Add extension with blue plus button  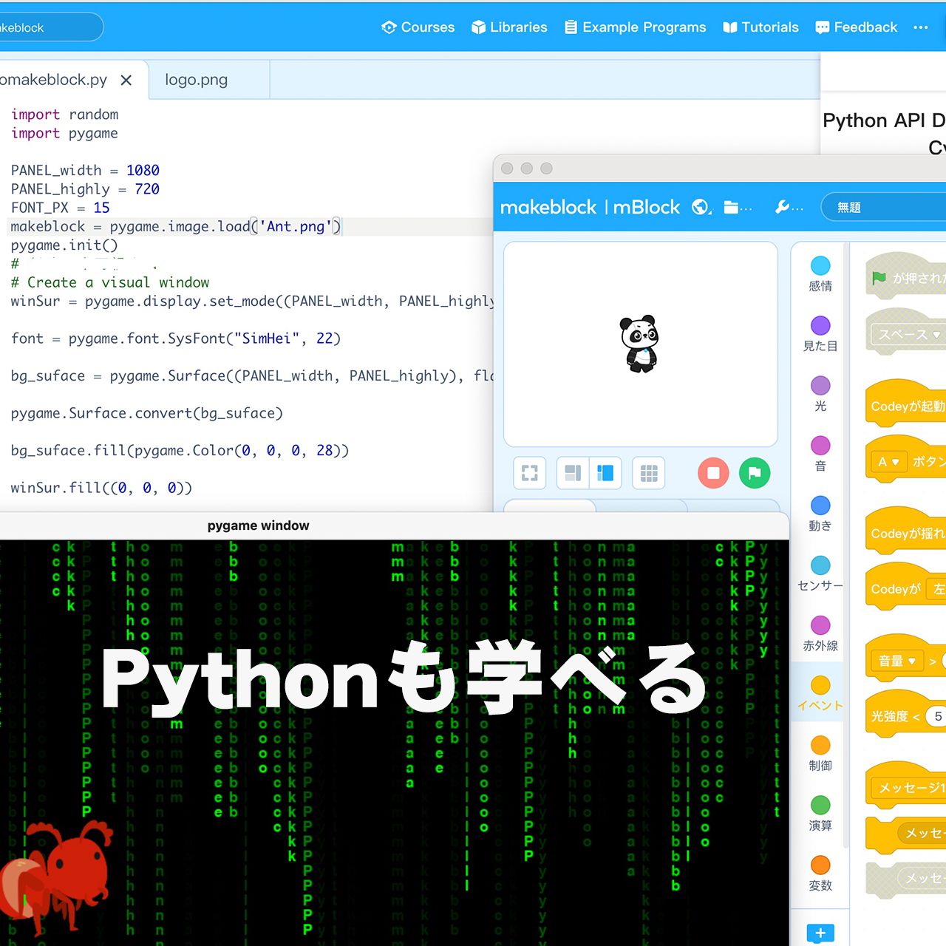tap(820, 933)
